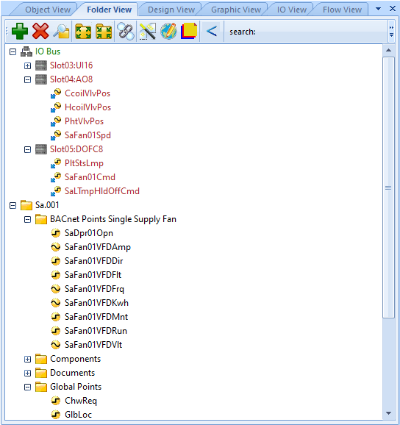
Task: Click the Slot05:DOFC8 module icon
Action: click(41, 149)
